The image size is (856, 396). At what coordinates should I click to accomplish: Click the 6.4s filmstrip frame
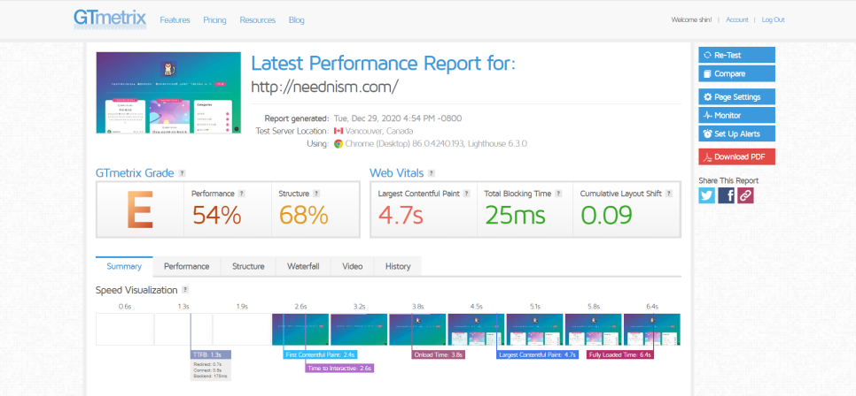tap(652, 330)
